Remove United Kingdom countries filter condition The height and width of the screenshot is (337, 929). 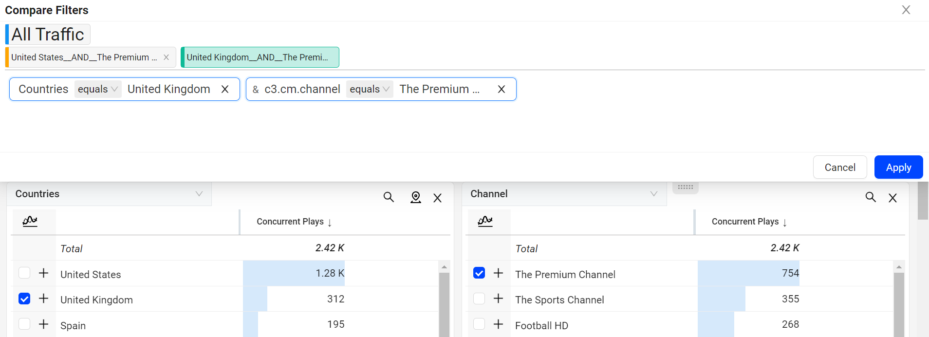[x=225, y=89]
